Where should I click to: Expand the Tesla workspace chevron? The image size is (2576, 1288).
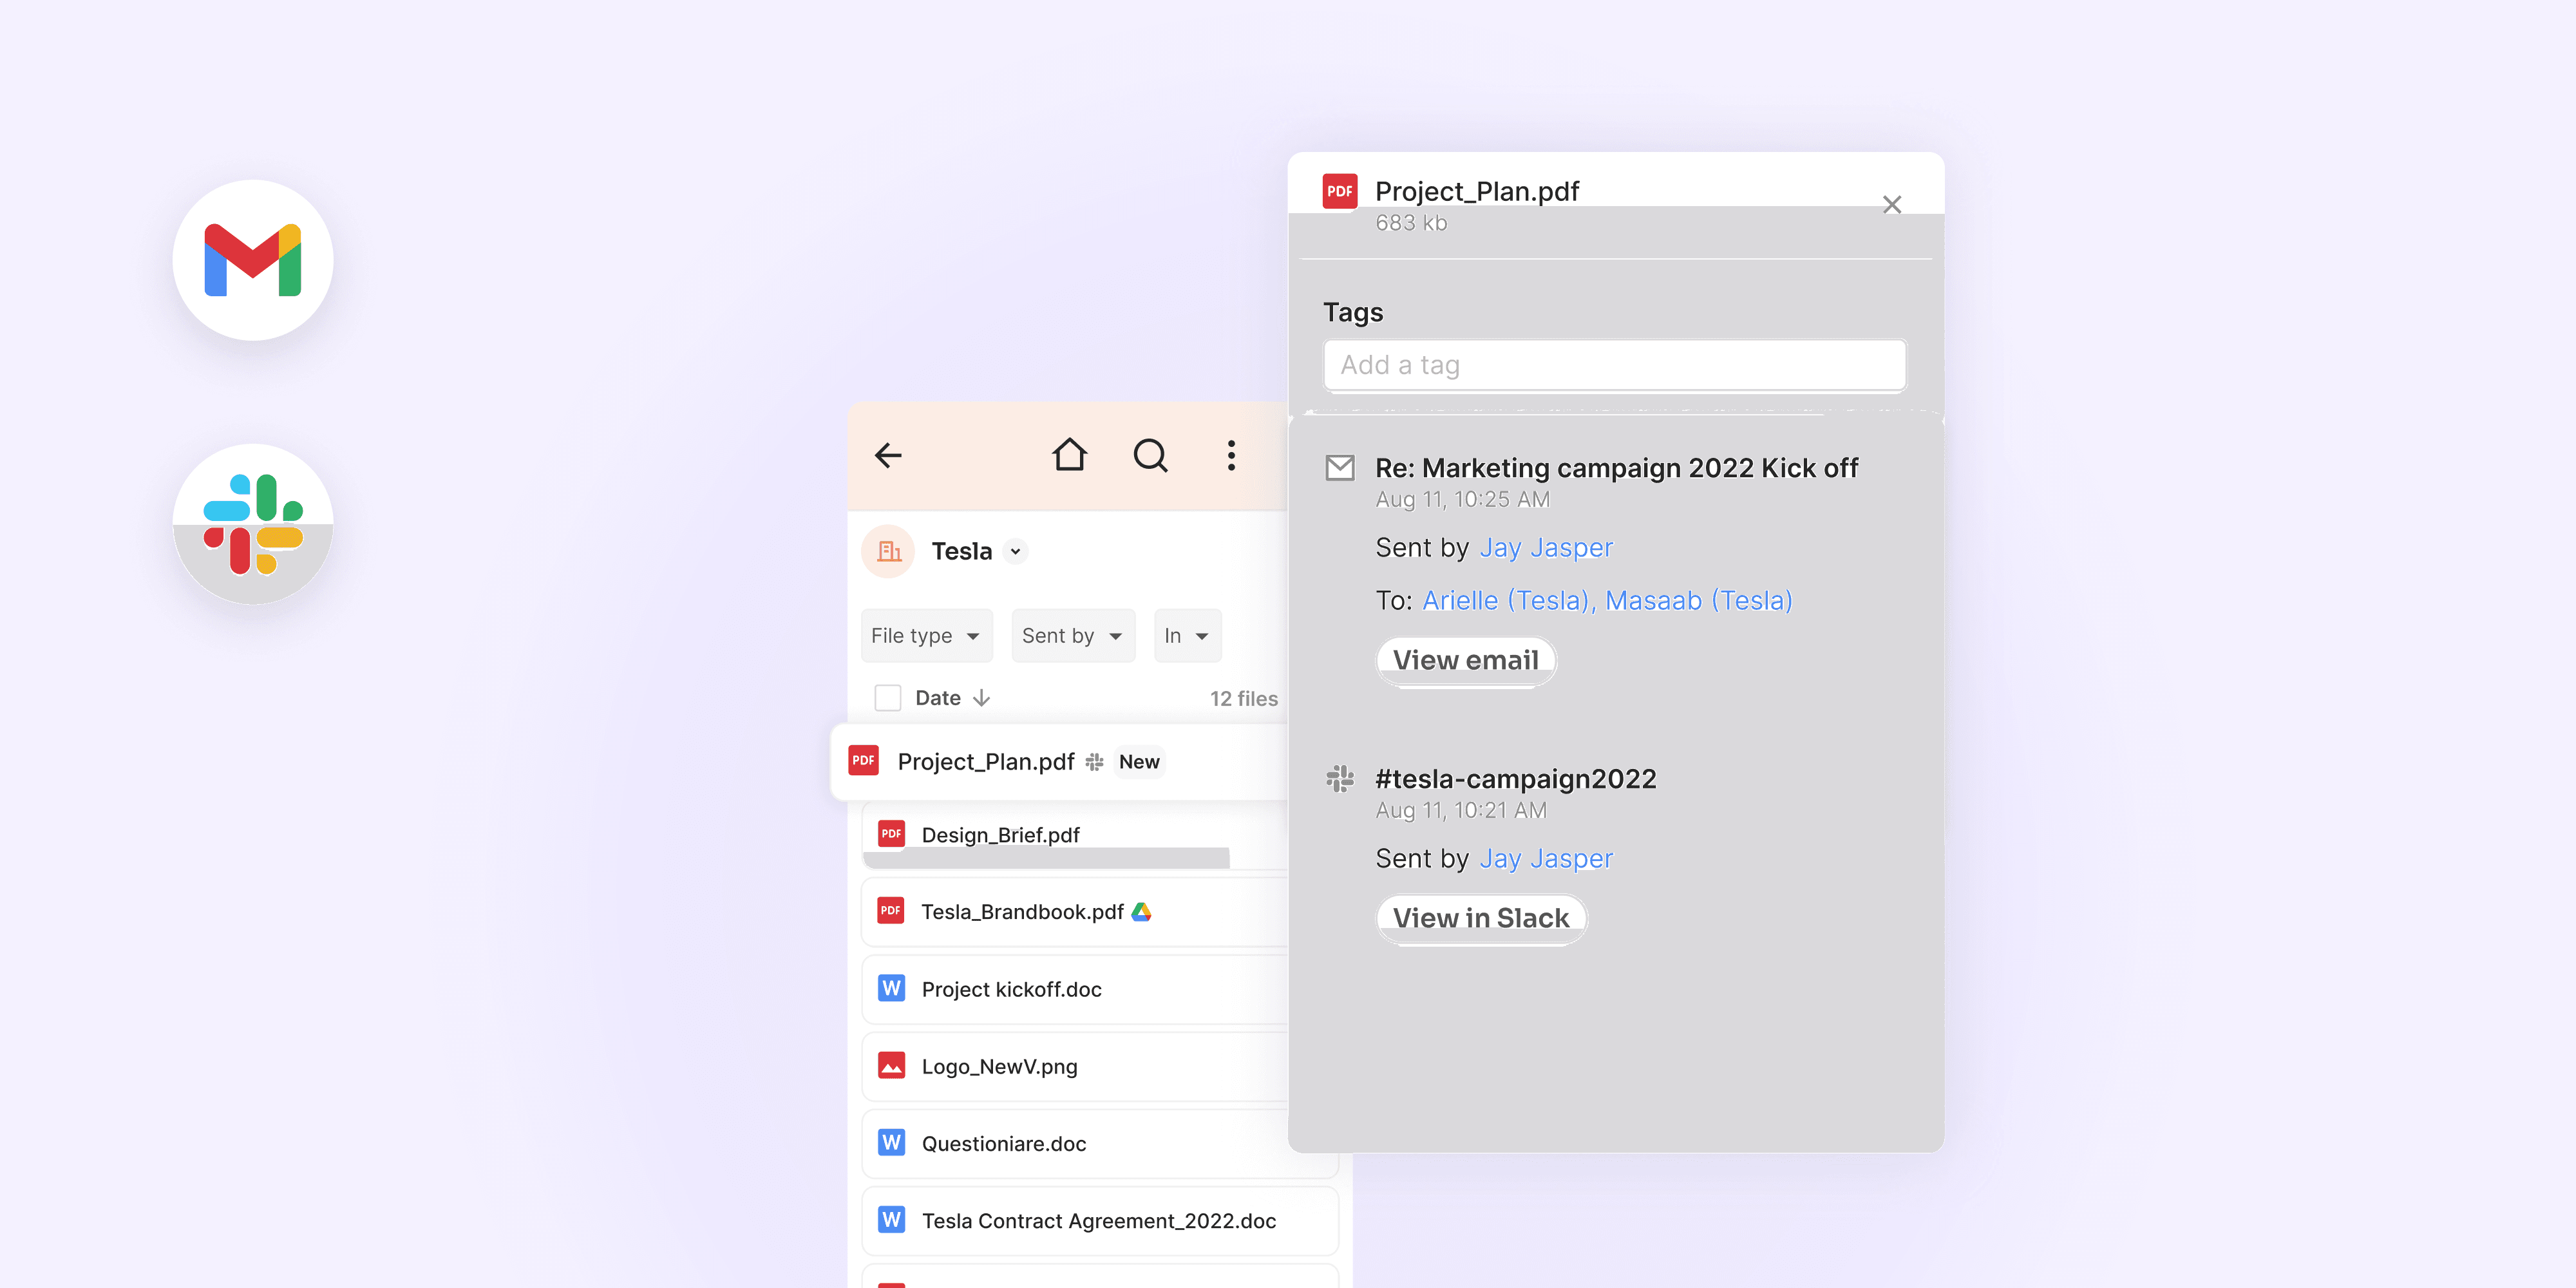point(1015,551)
